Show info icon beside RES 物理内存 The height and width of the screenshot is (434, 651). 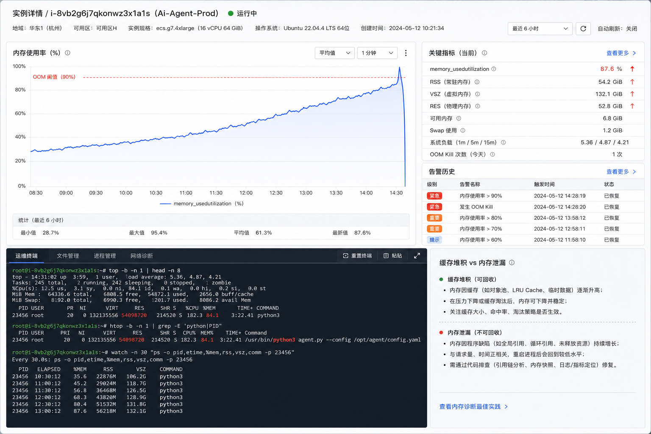coord(478,106)
